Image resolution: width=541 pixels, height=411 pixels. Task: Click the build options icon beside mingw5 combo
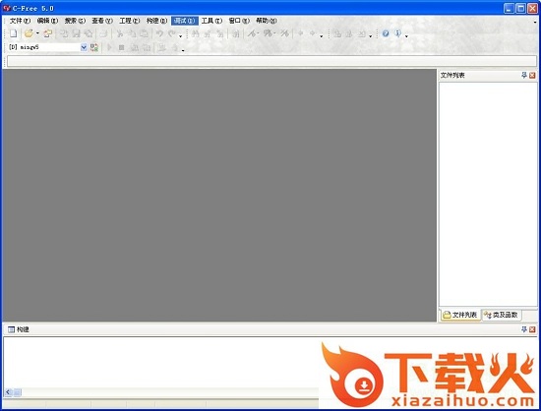94,47
